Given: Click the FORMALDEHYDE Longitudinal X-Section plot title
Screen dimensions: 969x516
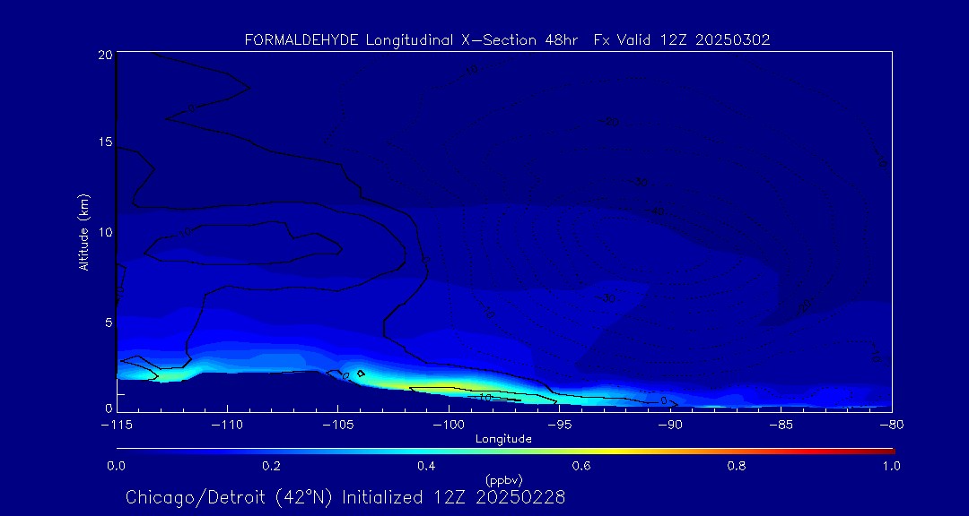Looking at the screenshot, I should (x=507, y=40).
